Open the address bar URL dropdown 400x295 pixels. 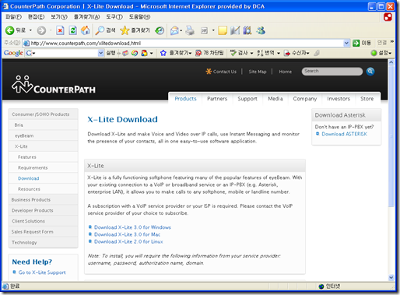[346, 43]
